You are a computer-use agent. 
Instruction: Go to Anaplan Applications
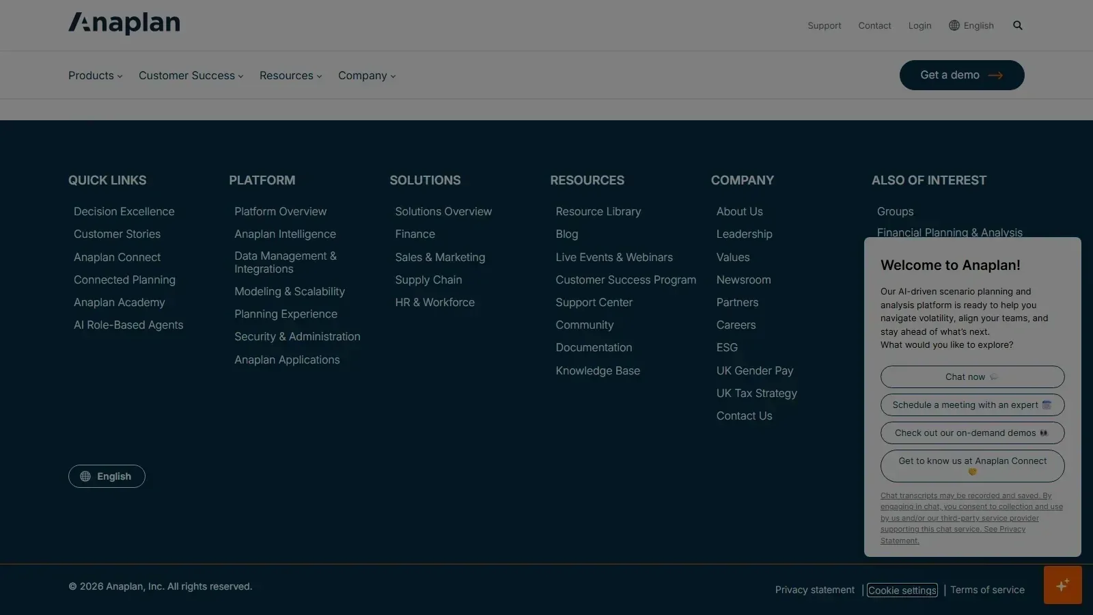(x=287, y=360)
